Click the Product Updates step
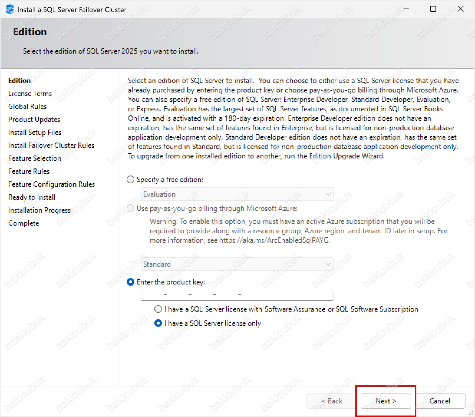This screenshot has width=475, height=417. (x=34, y=119)
